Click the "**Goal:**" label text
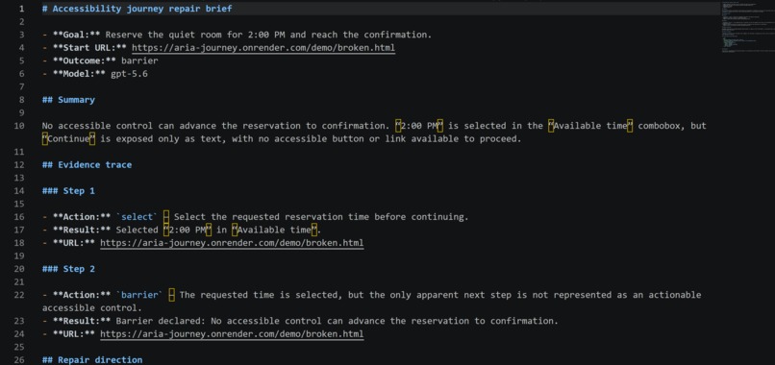775x365 pixels. [77, 36]
